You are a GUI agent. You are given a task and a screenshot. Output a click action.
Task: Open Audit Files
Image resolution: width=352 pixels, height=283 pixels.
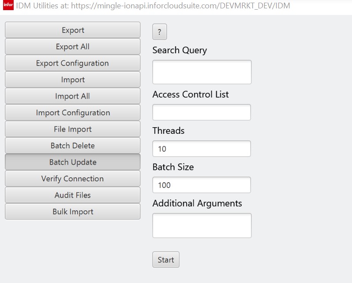73,195
